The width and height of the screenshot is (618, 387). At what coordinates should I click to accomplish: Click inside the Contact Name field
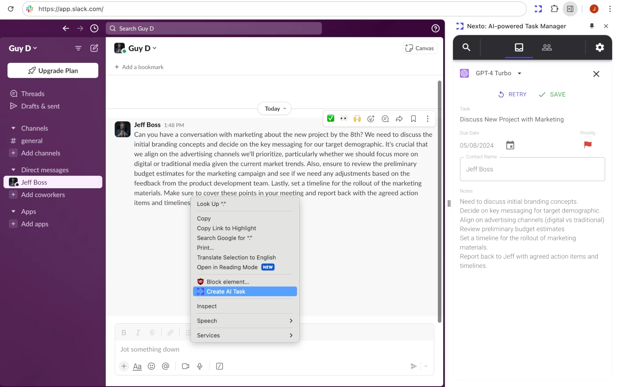(x=532, y=169)
